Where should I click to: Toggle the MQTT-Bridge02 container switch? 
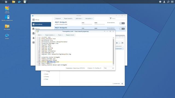(122, 29)
